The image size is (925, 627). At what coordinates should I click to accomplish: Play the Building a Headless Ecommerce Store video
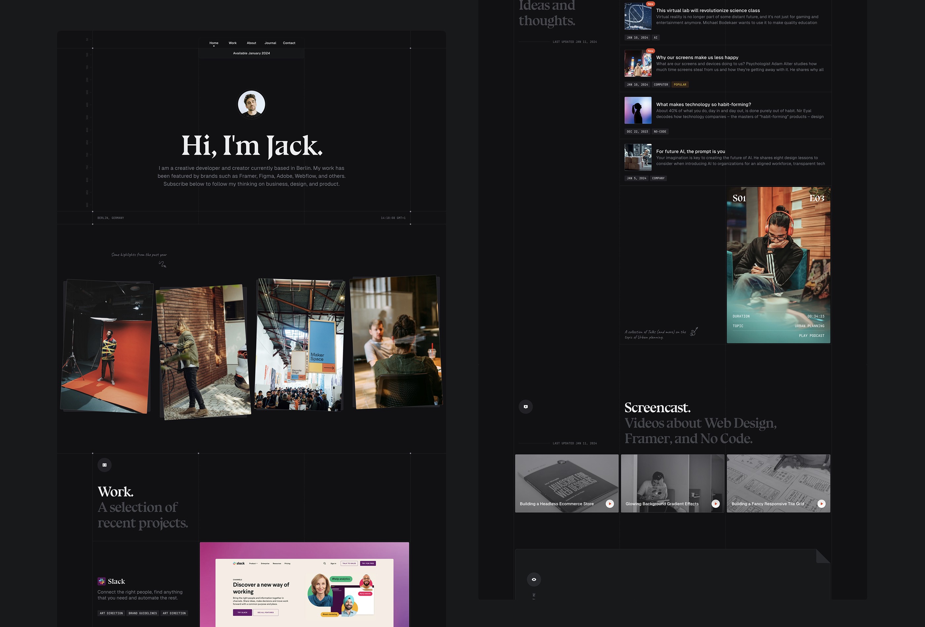(x=610, y=503)
